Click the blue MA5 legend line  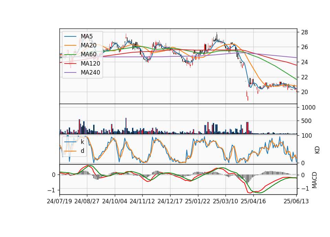tap(70, 36)
